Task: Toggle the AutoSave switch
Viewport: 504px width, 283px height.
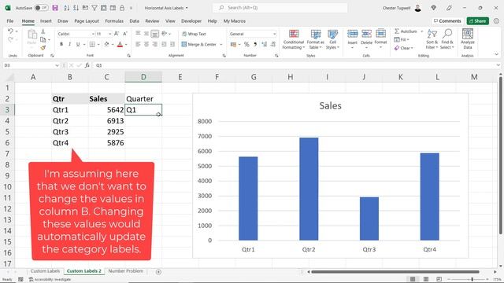Action: point(41,8)
